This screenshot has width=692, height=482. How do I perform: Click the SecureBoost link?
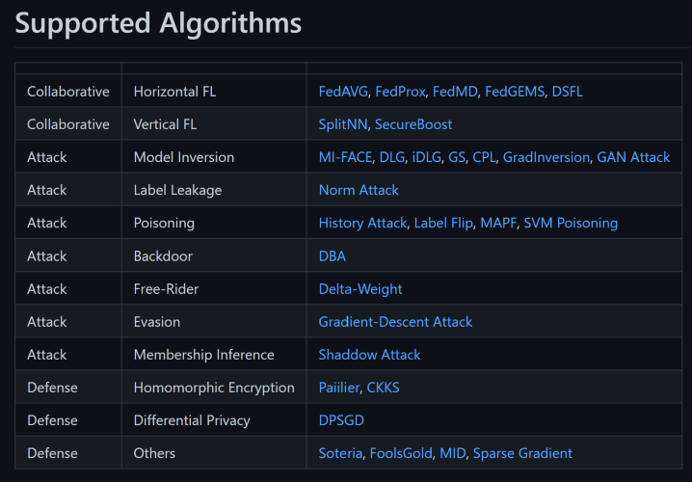[x=413, y=124]
